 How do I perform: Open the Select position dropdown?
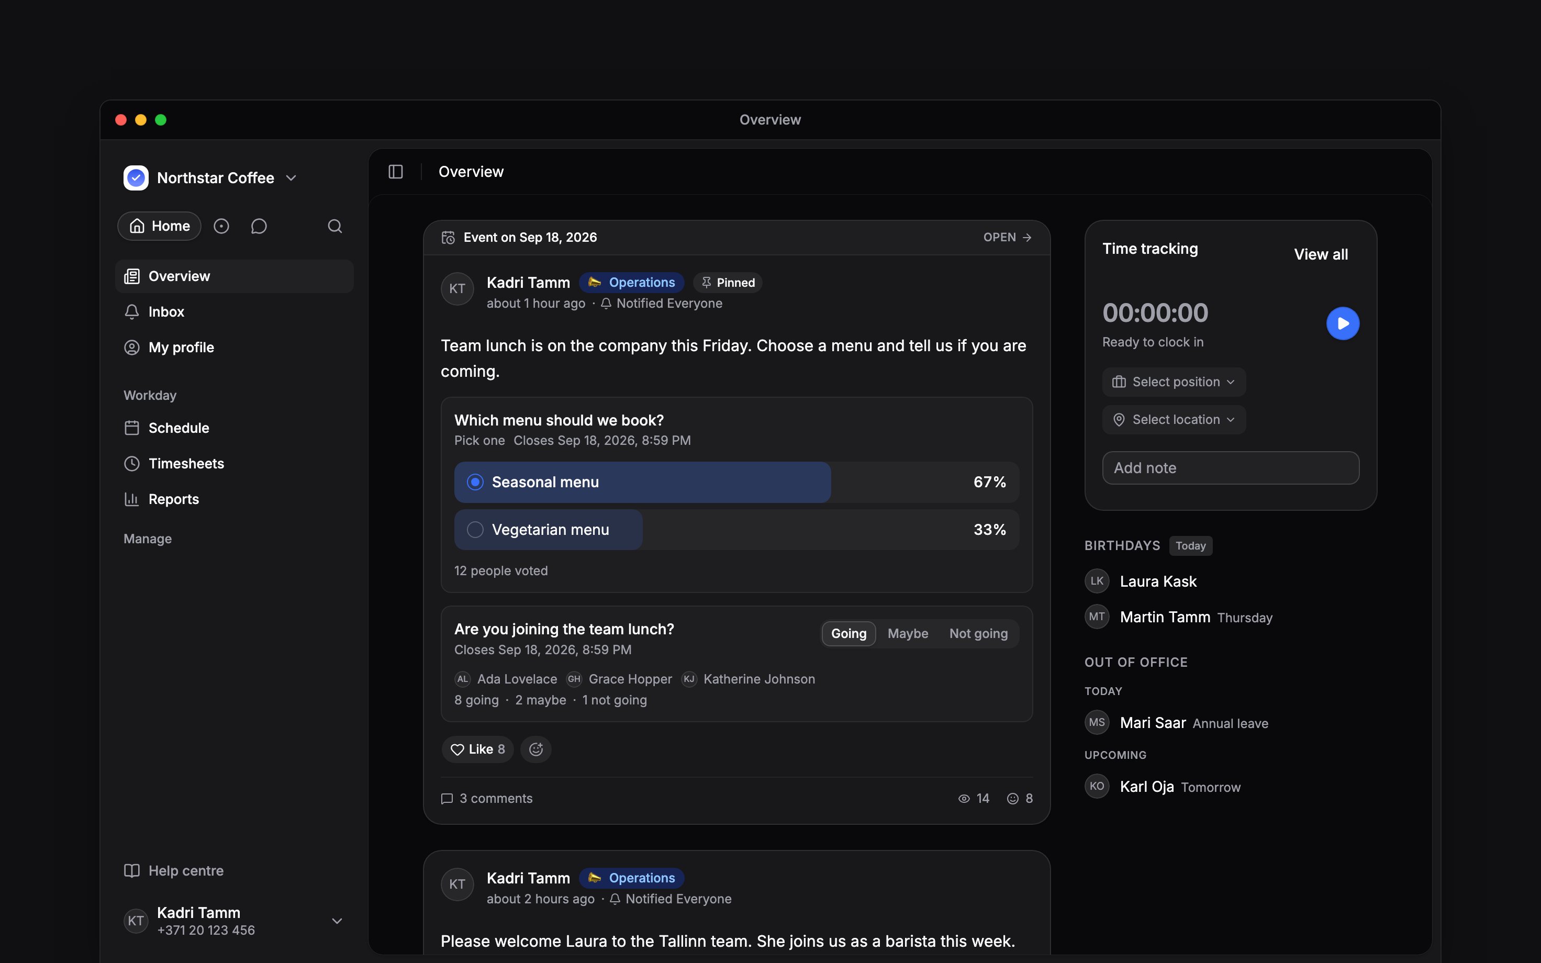(1174, 382)
